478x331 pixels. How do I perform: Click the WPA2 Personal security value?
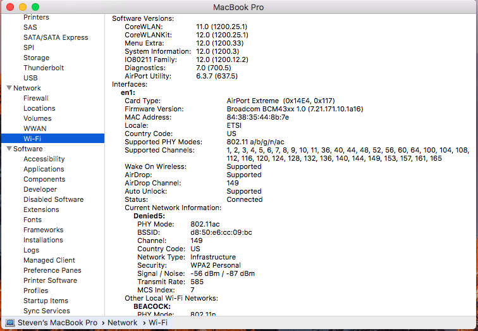[216, 265]
